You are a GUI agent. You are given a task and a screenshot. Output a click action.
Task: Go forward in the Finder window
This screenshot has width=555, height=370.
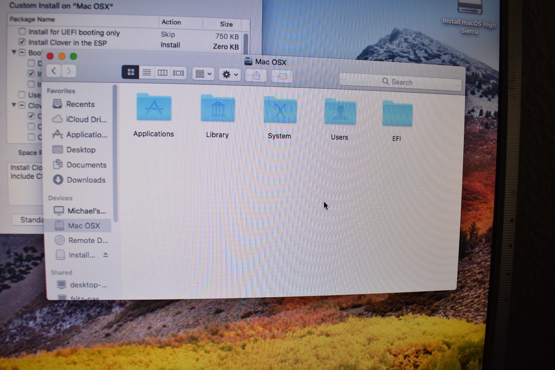pyautogui.click(x=69, y=71)
